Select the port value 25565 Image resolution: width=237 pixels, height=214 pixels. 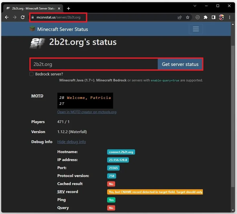(x=113, y=168)
